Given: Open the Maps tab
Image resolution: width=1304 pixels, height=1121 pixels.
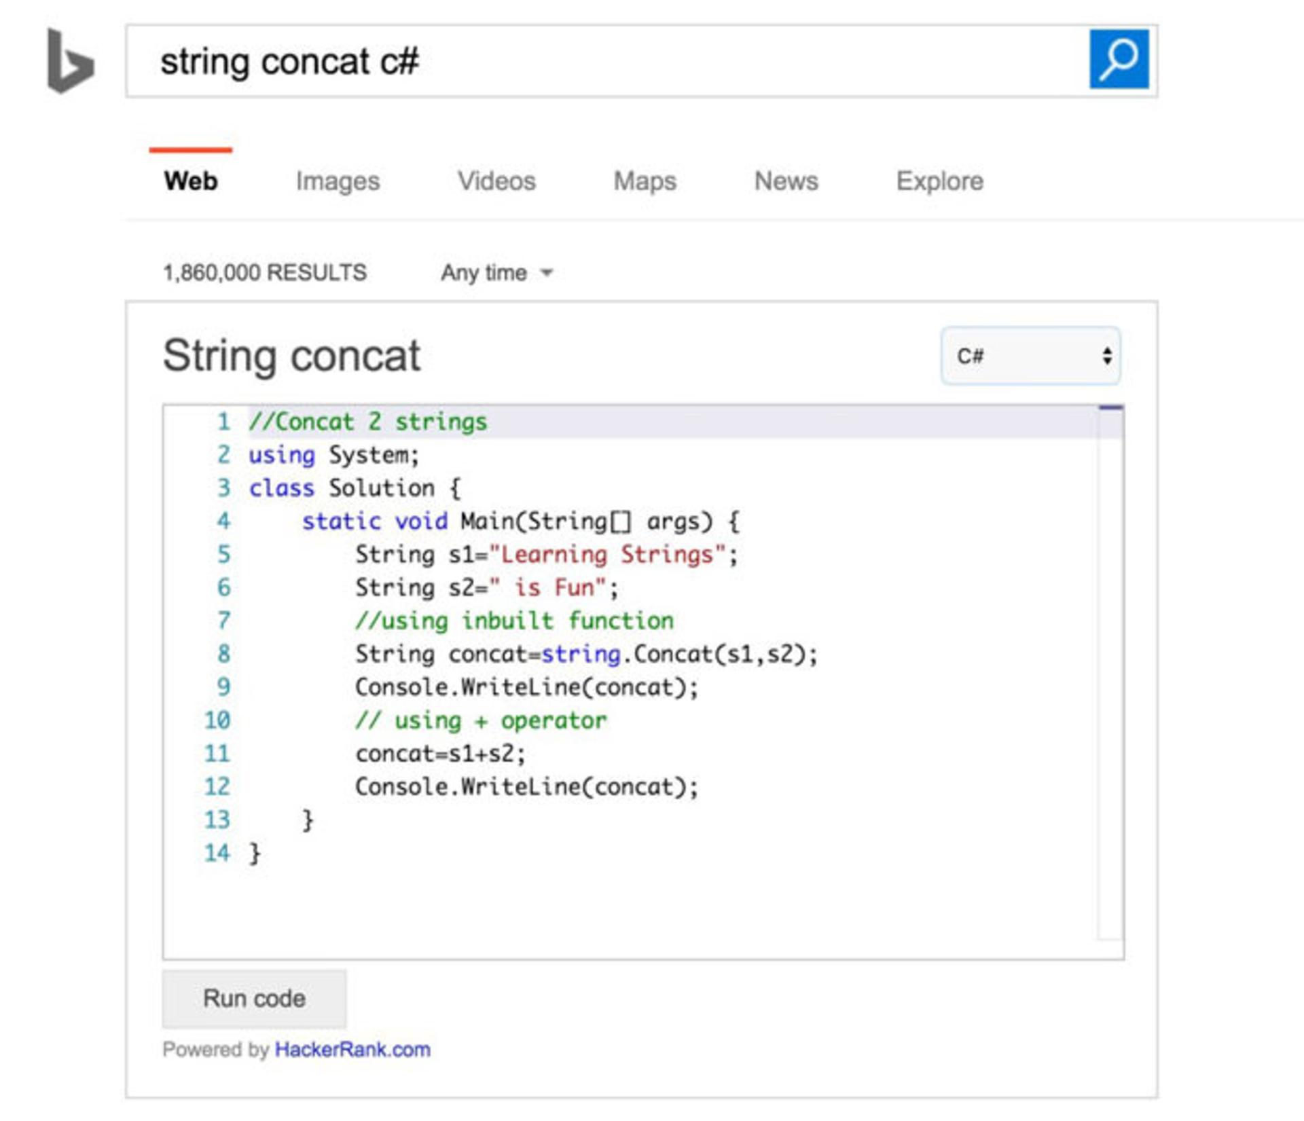Looking at the screenshot, I should 645,181.
